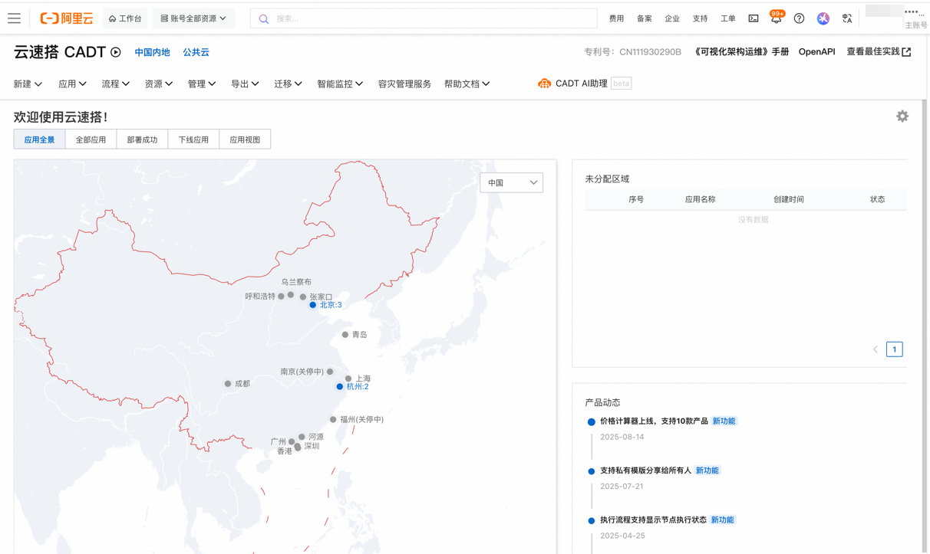The height and width of the screenshot is (554, 930).
Task: Click the external link icon beside 查看最佳实践
Action: coord(906,52)
